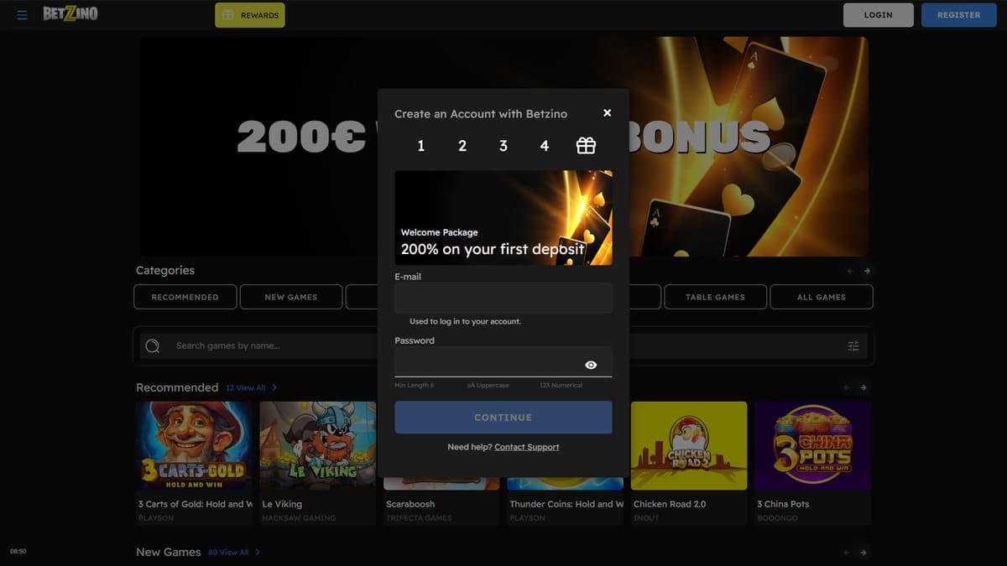Viewport: 1007px width, 566px height.
Task: Click the Rewards button in header
Action: pos(250,15)
